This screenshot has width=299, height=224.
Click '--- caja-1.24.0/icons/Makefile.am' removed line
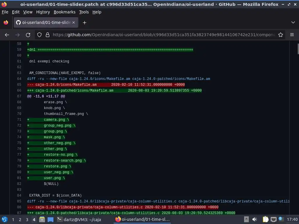click(x=106, y=85)
